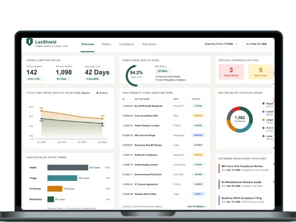The image size is (296, 222).
Task: Toggle the Advisory legend in cycle-time chart
Action: (x=102, y=93)
